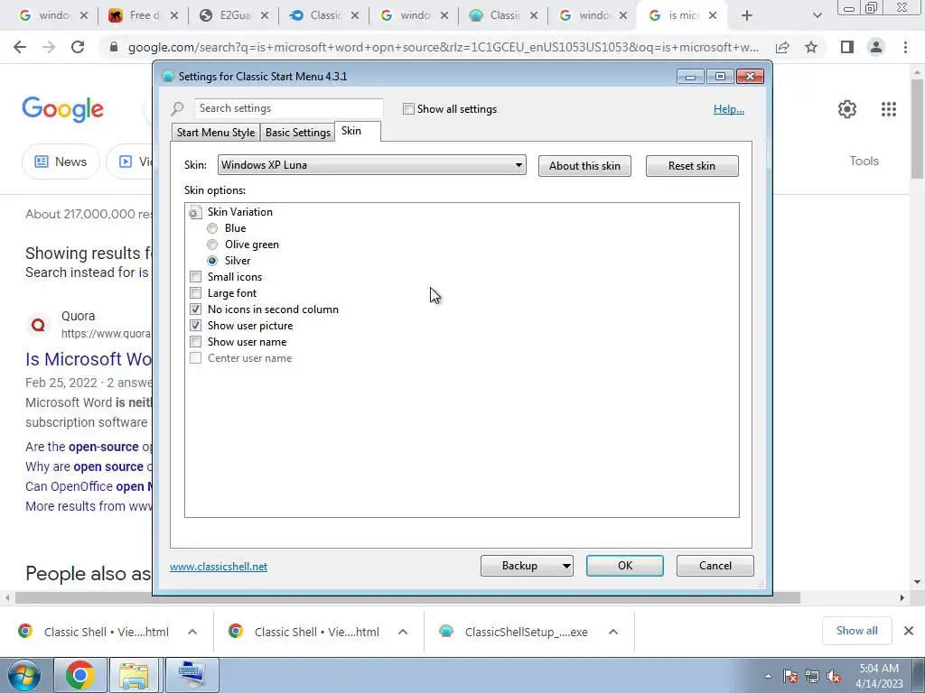This screenshot has width=925, height=693.
Task: Click the Reset skin button
Action: pos(692,166)
